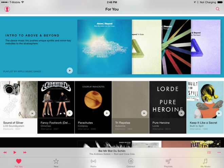Tap the 2:48 PM clock
The image size is (224, 168).
[112, 2]
